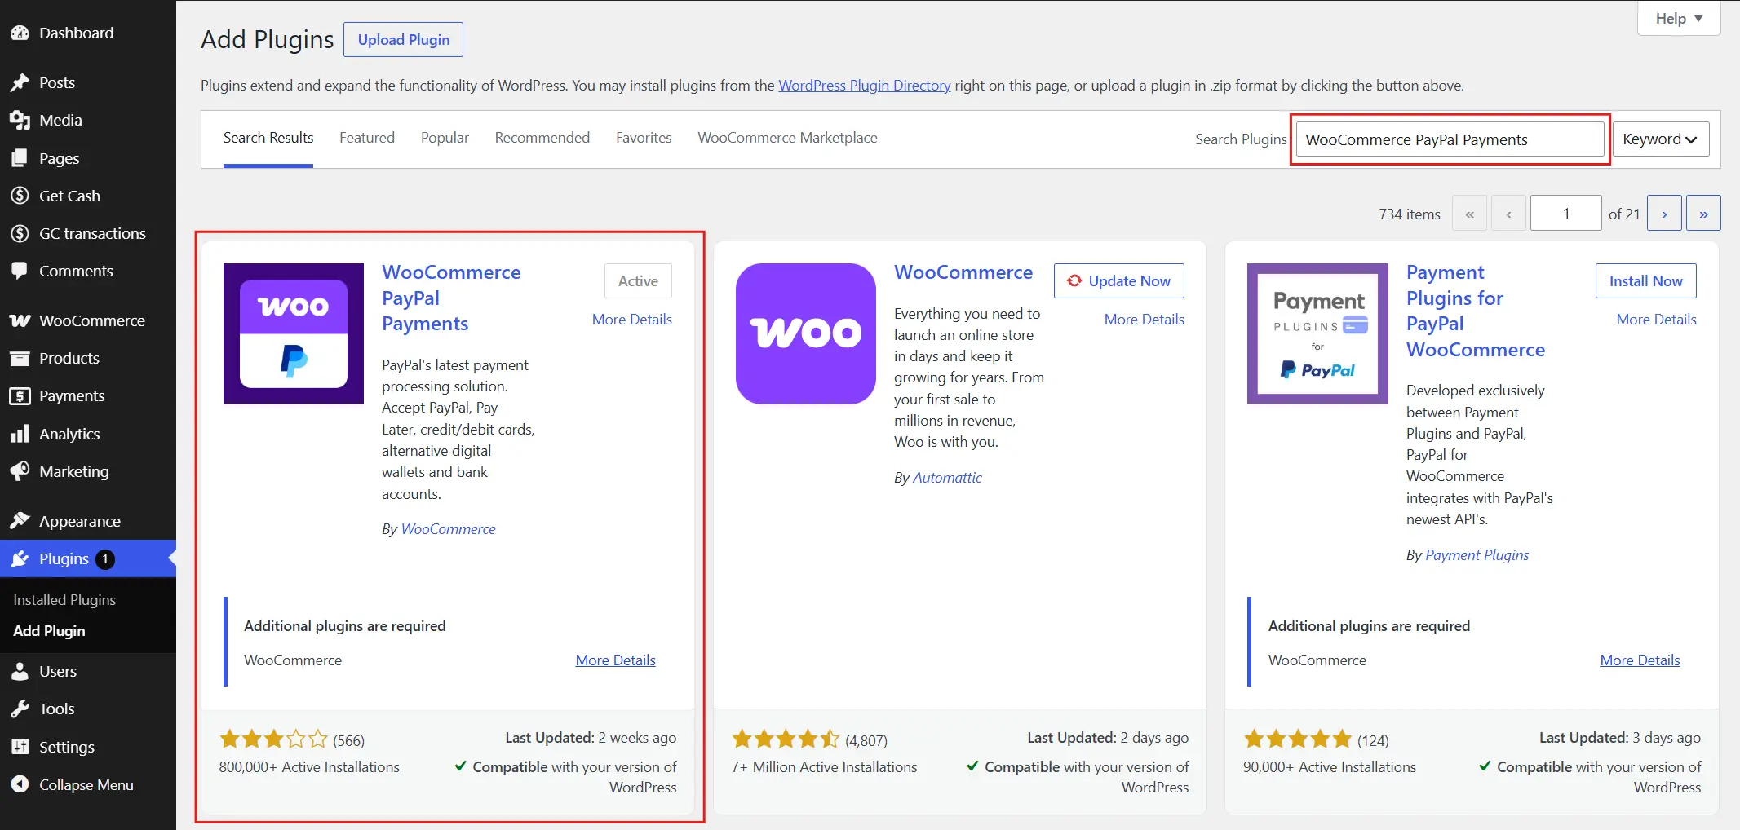Click the 5-star rating with 124 reviews
1740x830 pixels.
tap(1298, 739)
